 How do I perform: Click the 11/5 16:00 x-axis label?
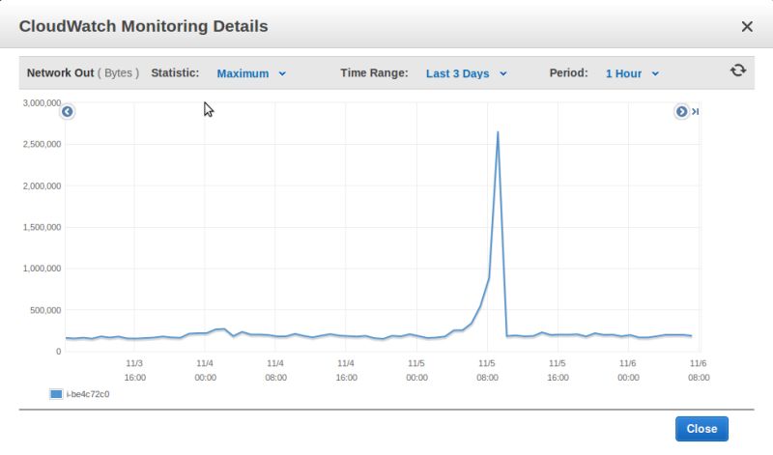click(558, 370)
